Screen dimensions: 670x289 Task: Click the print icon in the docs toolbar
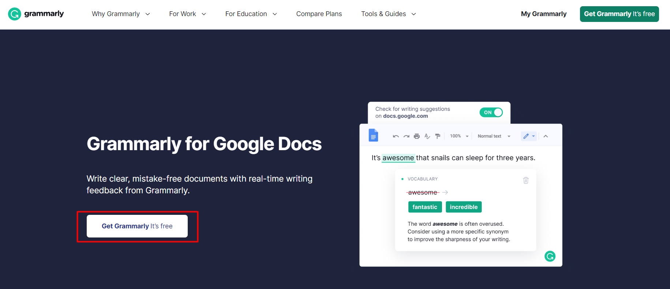click(x=416, y=136)
